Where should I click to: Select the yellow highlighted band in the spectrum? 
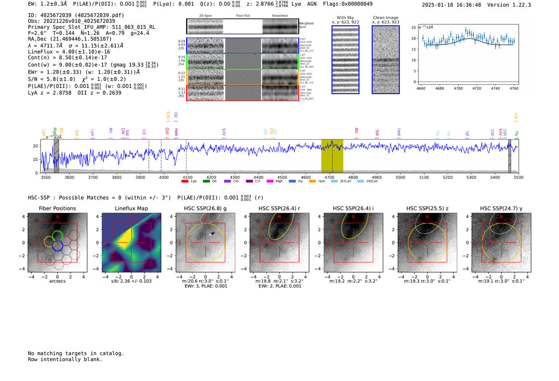click(332, 156)
